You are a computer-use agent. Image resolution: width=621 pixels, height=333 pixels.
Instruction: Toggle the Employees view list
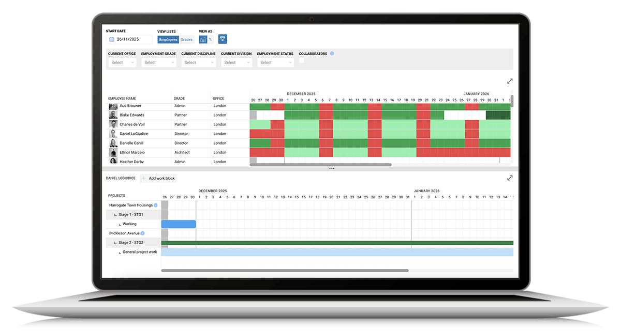168,39
